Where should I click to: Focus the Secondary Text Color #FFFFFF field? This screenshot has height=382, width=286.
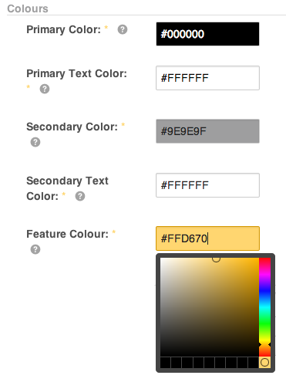pos(207,185)
